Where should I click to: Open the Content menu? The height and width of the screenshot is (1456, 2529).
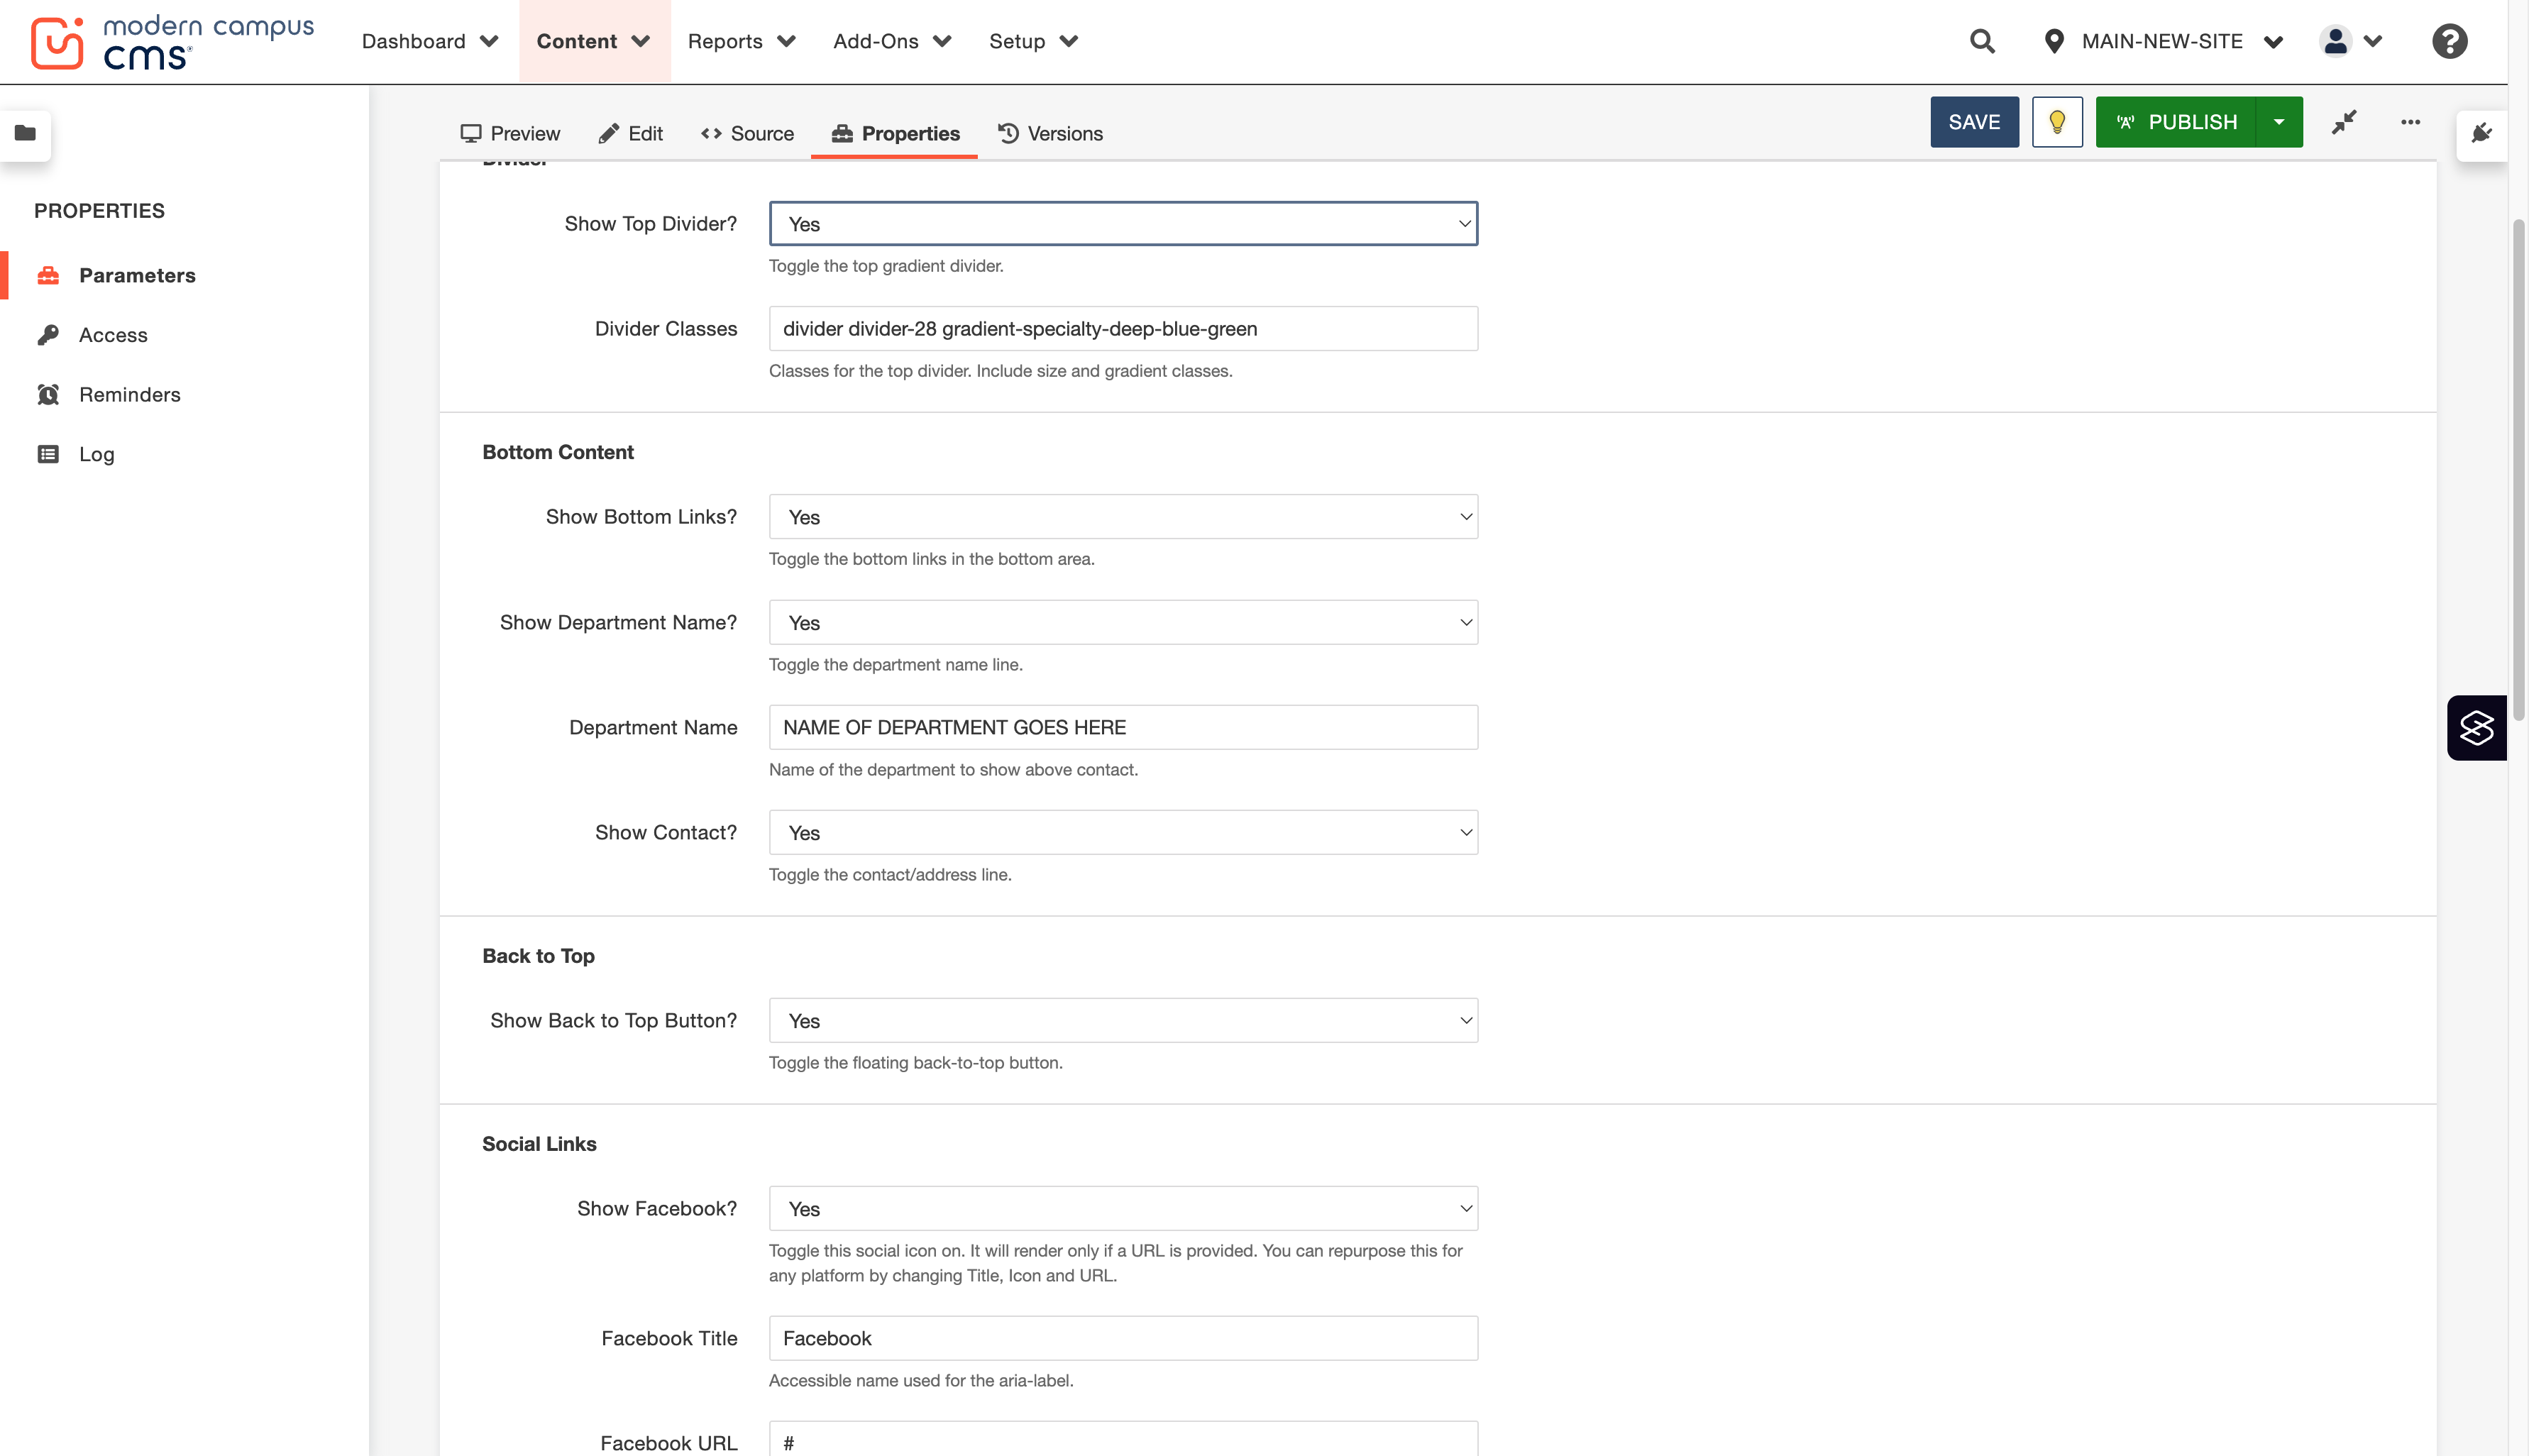(x=594, y=41)
